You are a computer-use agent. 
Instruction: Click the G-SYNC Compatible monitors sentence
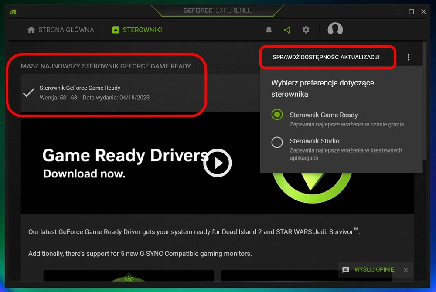140,254
